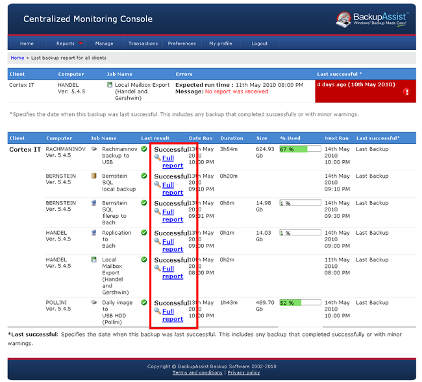The width and height of the screenshot is (422, 382).
Task: Open the Home menu item
Action: point(27,43)
